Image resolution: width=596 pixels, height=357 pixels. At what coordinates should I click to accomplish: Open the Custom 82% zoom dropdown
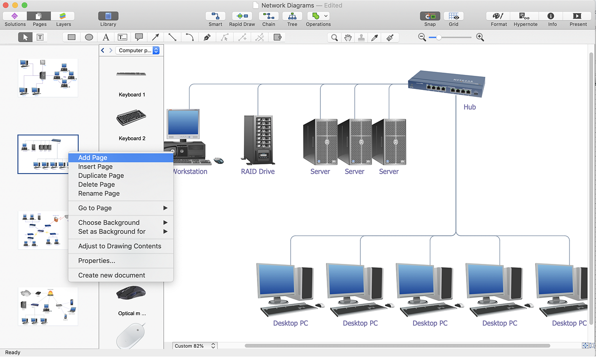pyautogui.click(x=195, y=346)
